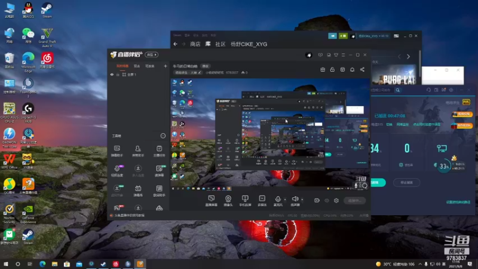
Task: Open streaming app settings gear
Action: 336,200
